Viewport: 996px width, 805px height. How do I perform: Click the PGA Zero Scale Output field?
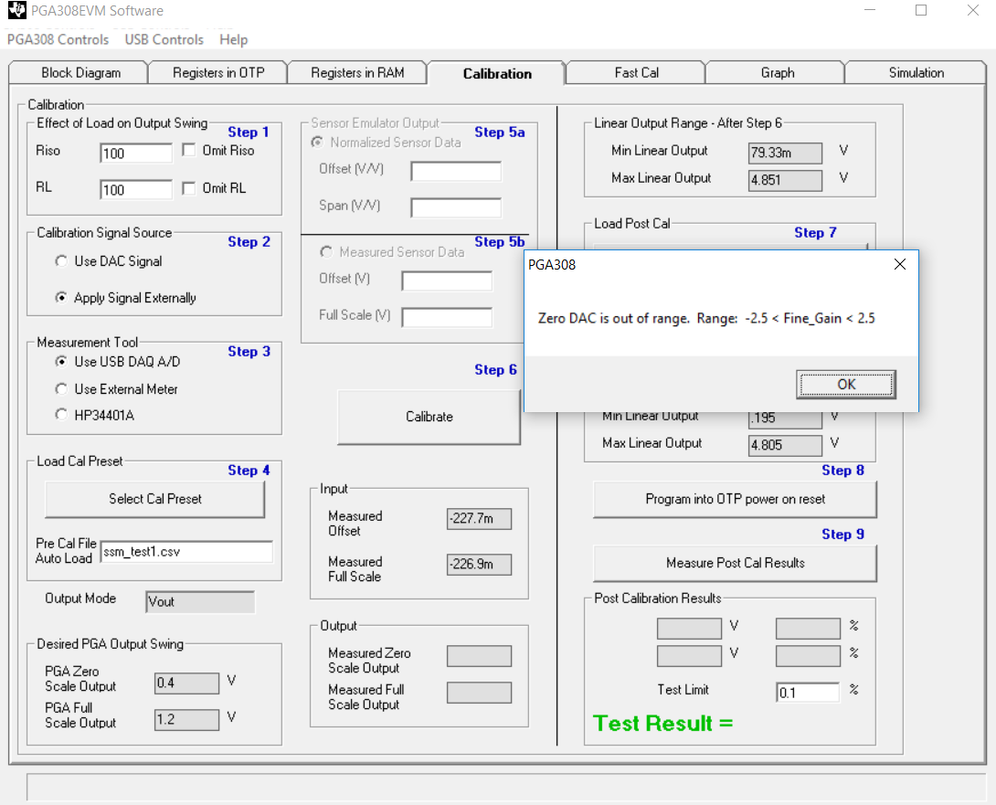186,683
